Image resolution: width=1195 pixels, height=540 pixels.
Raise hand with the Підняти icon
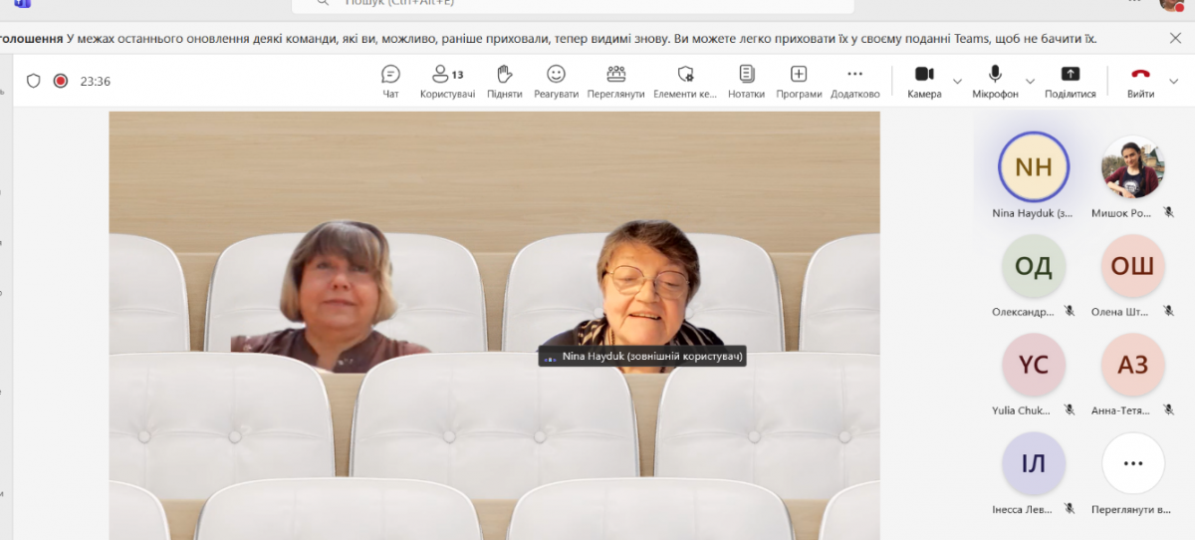click(504, 81)
